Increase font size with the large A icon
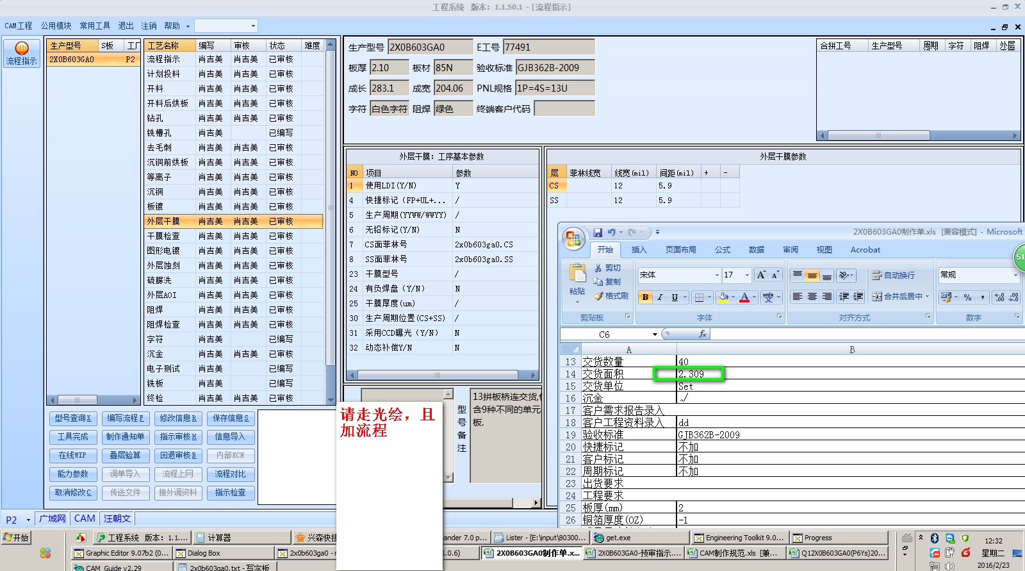Screen dimensions: 1025x571 point(761,275)
